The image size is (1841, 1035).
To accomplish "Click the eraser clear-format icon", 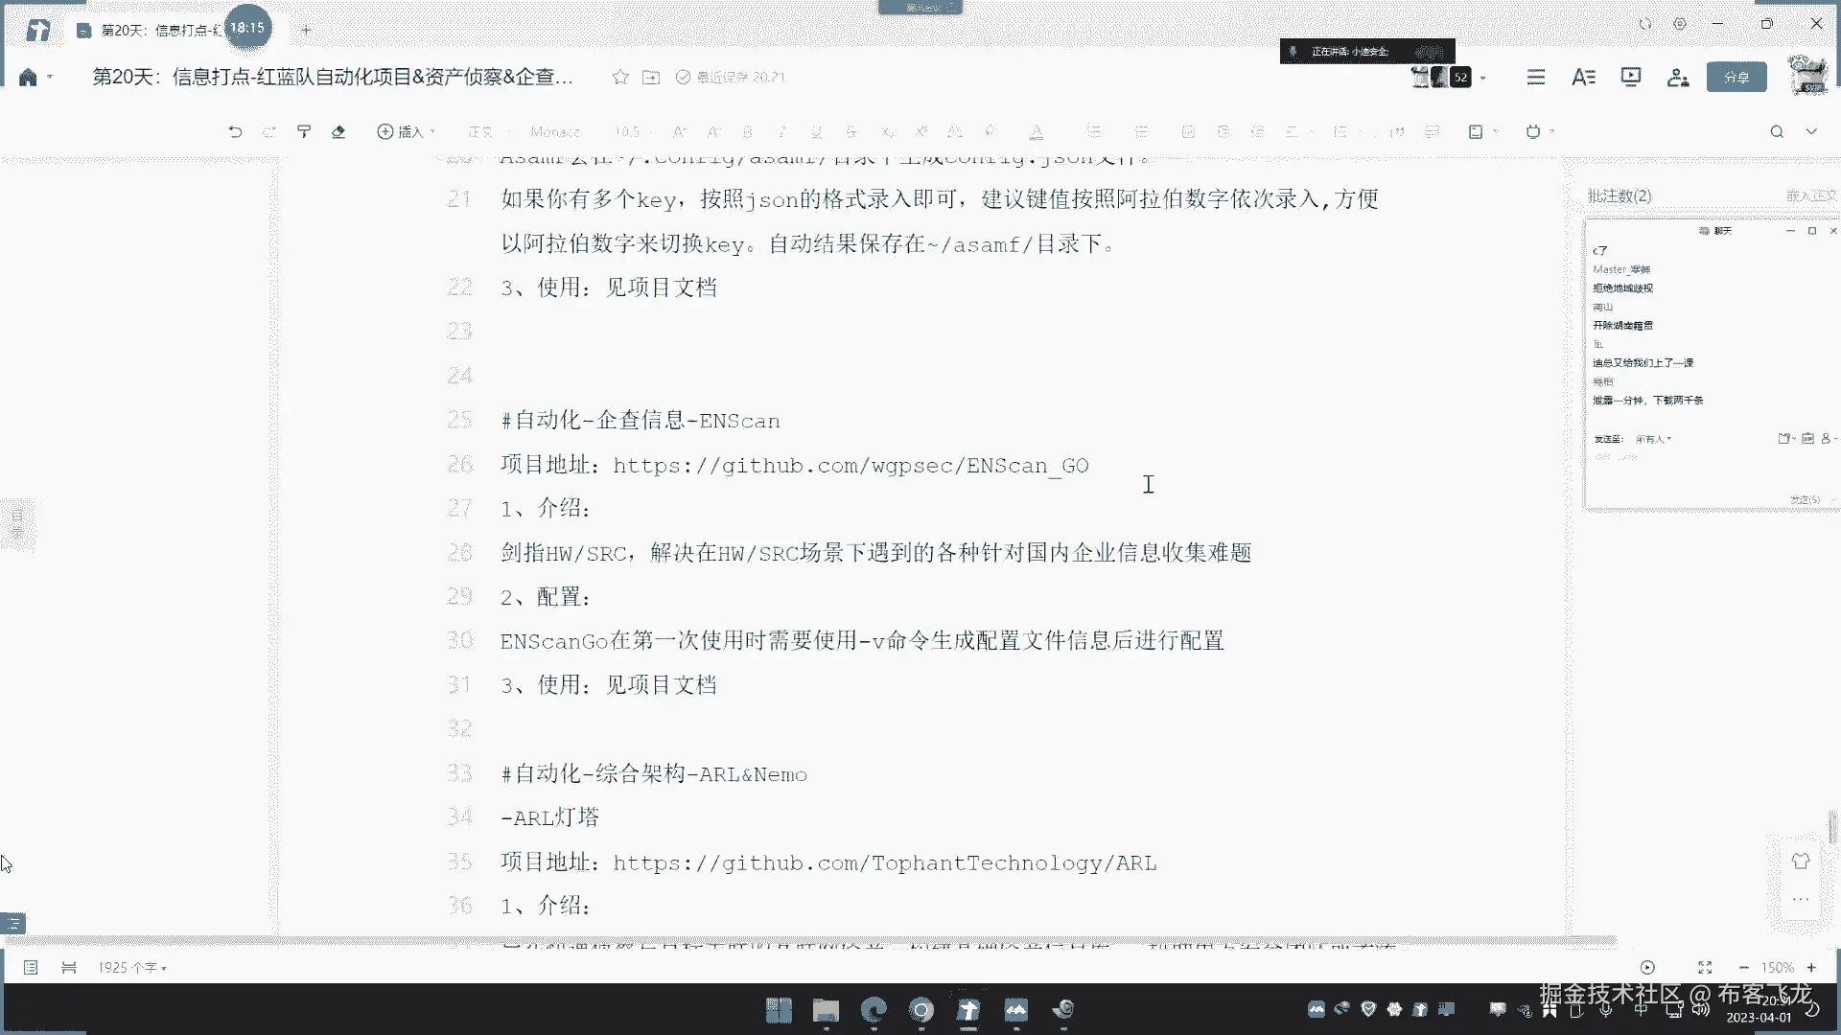I will [x=338, y=131].
